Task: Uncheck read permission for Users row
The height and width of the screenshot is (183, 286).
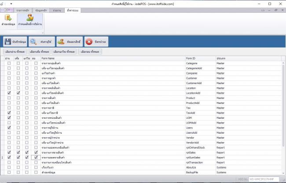Action: pyautogui.click(x=9, y=128)
